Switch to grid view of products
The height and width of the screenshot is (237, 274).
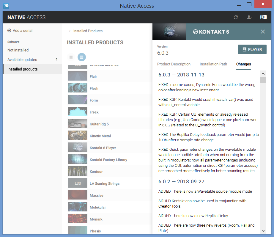point(71,57)
